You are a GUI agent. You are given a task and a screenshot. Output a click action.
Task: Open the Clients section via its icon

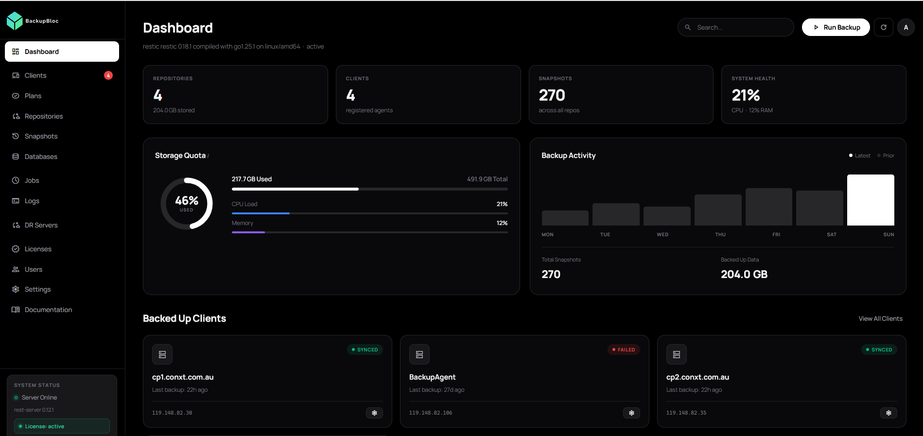tap(16, 75)
